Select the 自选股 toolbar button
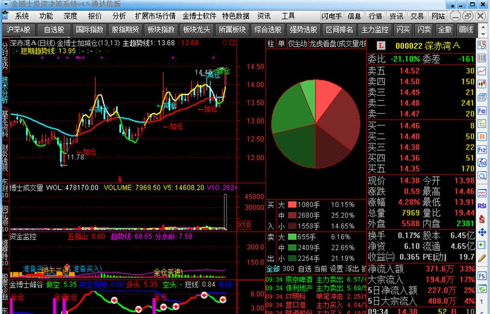This screenshot has width=490, height=314. [54, 29]
